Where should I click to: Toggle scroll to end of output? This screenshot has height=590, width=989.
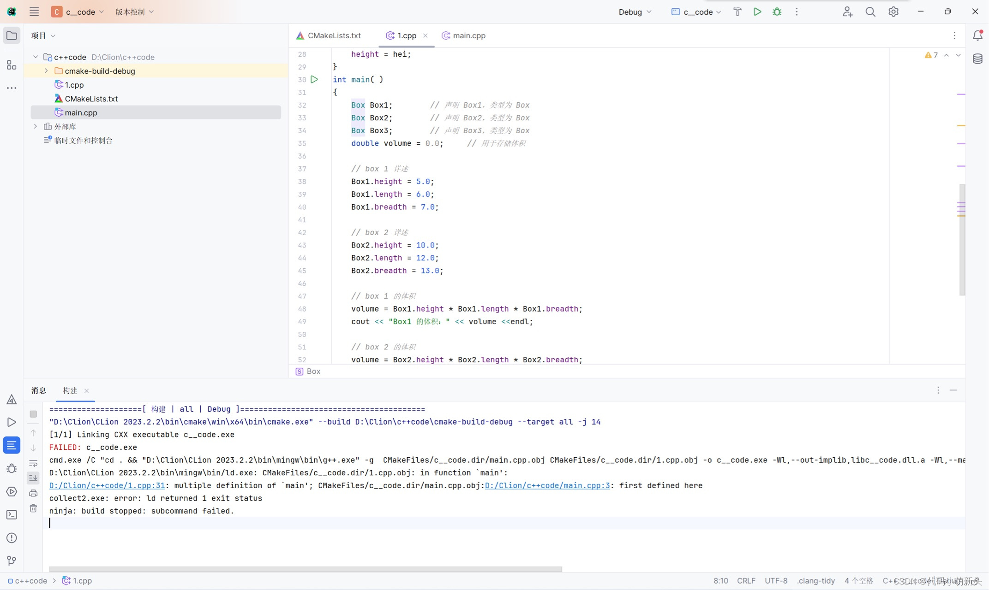click(33, 478)
